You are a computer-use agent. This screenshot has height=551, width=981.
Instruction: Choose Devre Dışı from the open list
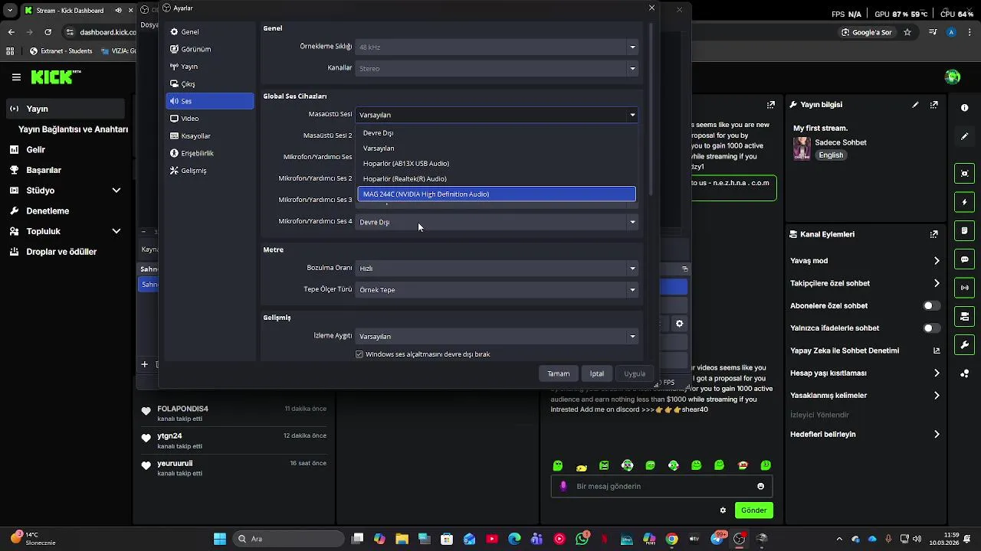pos(497,133)
